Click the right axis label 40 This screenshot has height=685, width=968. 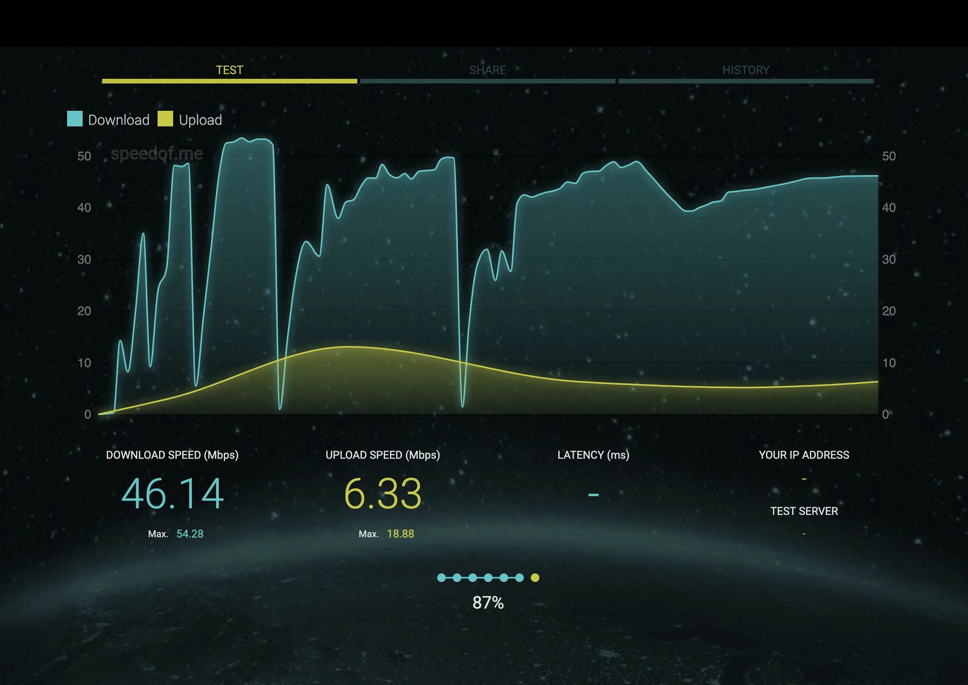tap(889, 208)
